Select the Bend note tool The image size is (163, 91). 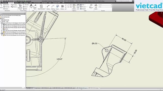click(x=25, y=9)
